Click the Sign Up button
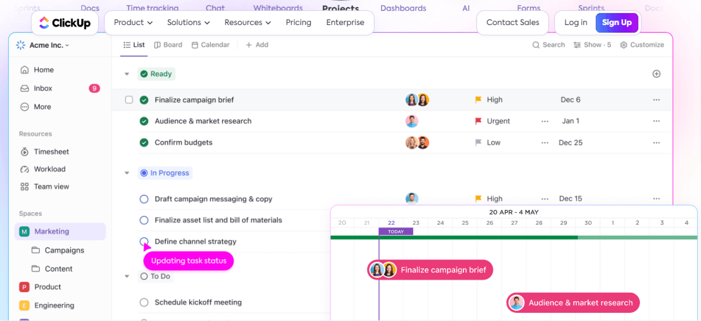 [617, 22]
